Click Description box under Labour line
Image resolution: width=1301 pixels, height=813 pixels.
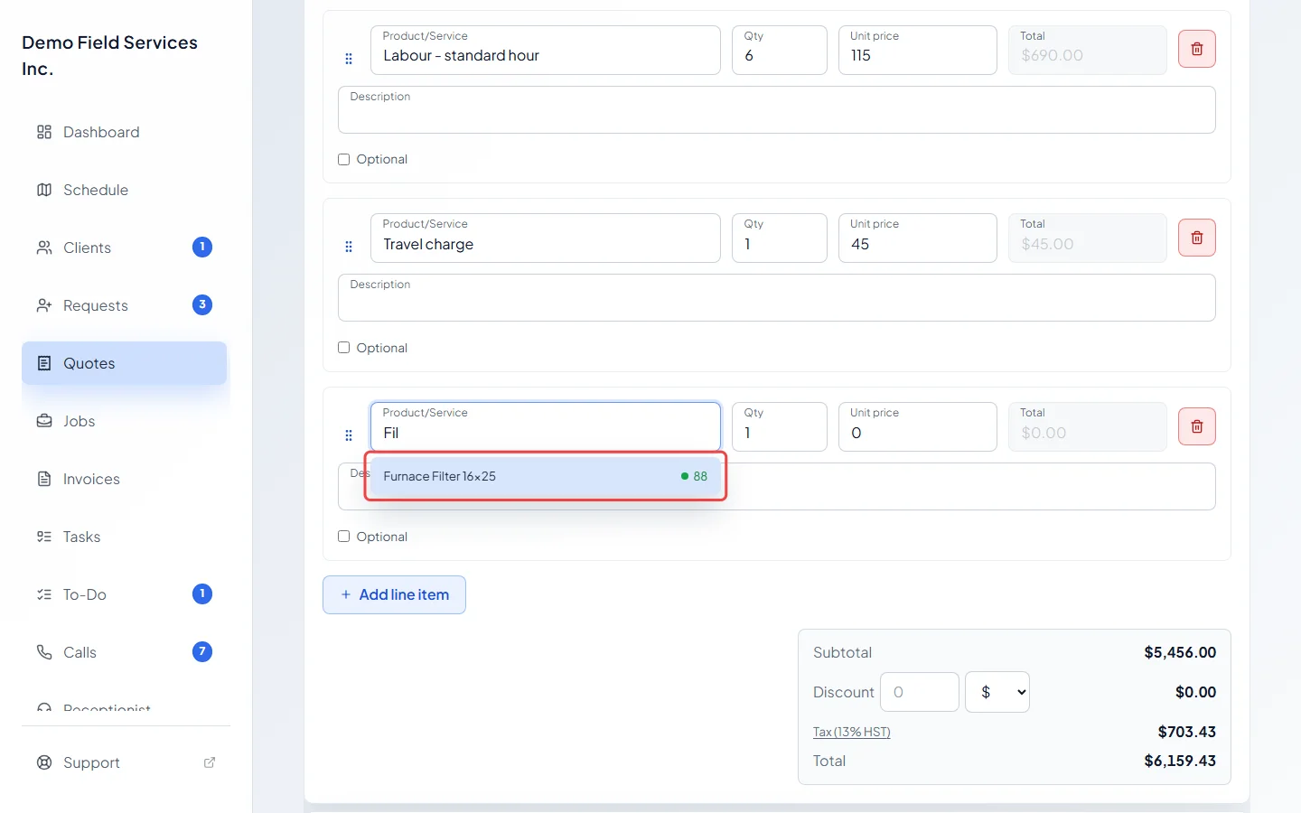[777, 110]
